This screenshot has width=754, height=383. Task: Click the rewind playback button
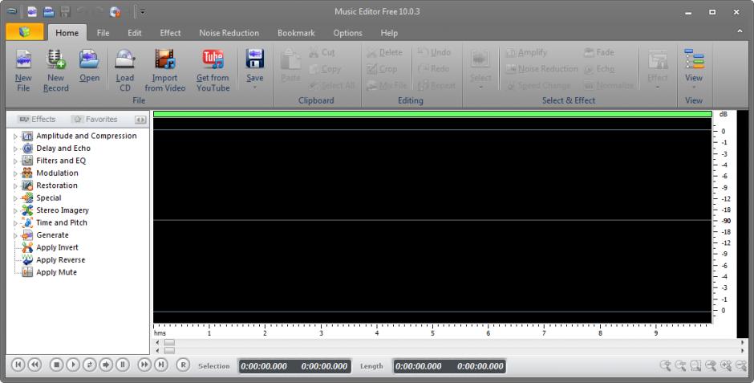pyautogui.click(x=34, y=365)
